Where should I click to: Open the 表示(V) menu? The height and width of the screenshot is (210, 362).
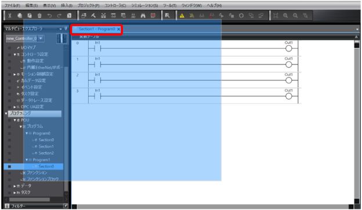pos(50,5)
